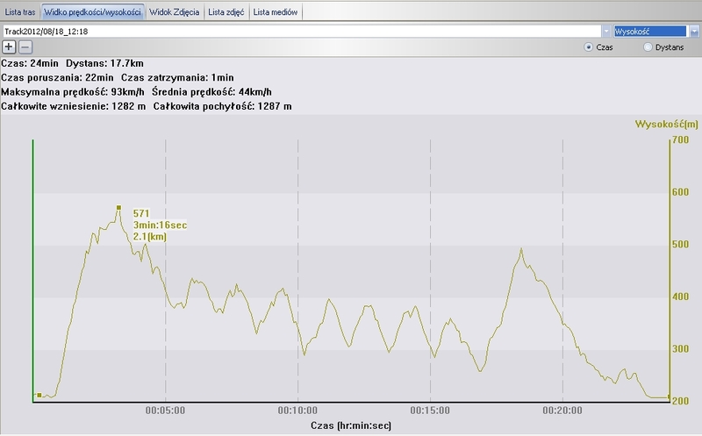
Task: Click Całkowita pochyłość: 1287 m text
Action: [x=223, y=106]
